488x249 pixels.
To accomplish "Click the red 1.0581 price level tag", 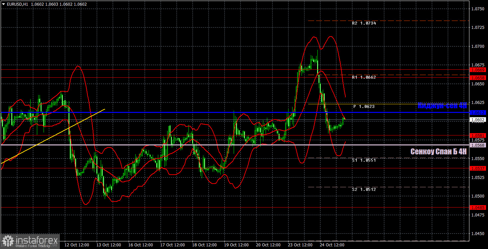I will click(478, 135).
